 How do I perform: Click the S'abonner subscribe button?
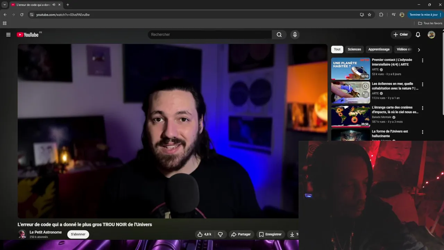coord(78,234)
